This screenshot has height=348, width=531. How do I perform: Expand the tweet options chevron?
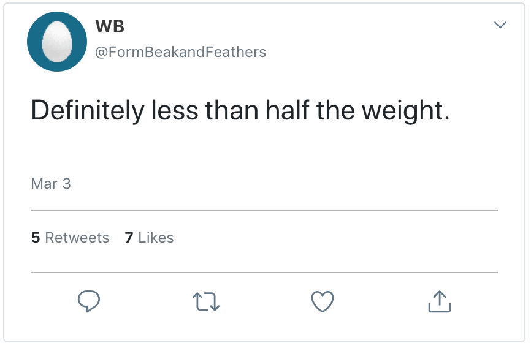point(500,25)
